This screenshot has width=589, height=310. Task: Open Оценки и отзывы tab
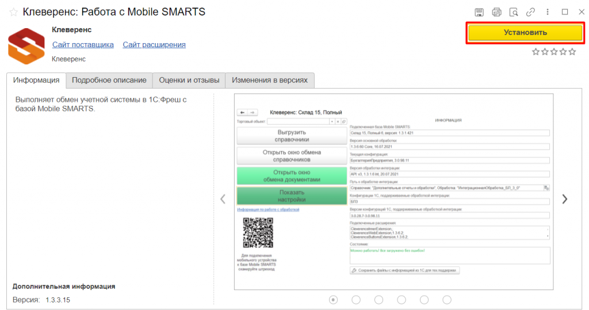click(x=189, y=81)
